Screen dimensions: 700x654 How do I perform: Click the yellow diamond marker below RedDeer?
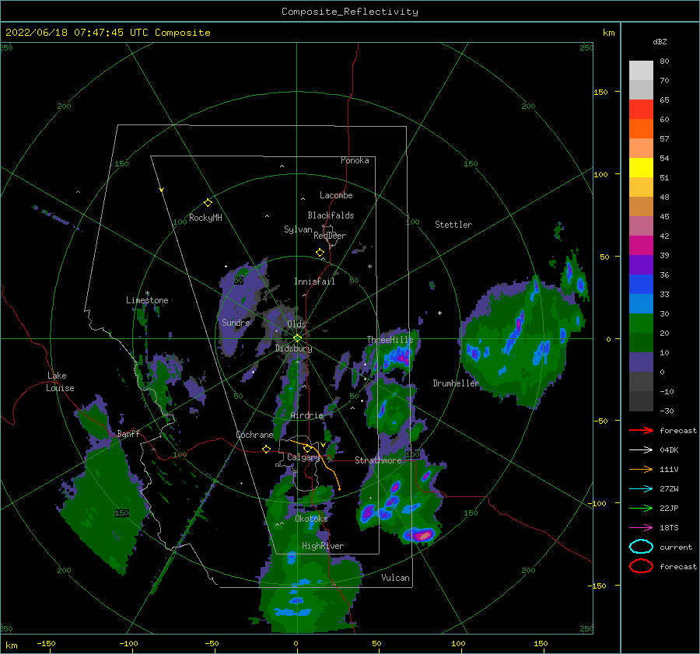coord(320,253)
